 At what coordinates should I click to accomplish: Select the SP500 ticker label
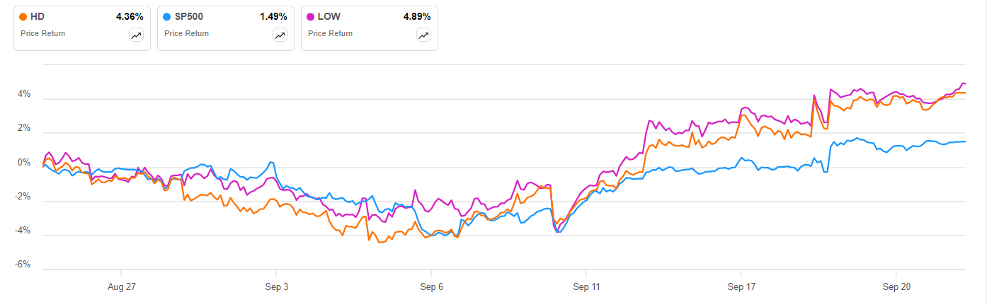(x=188, y=16)
